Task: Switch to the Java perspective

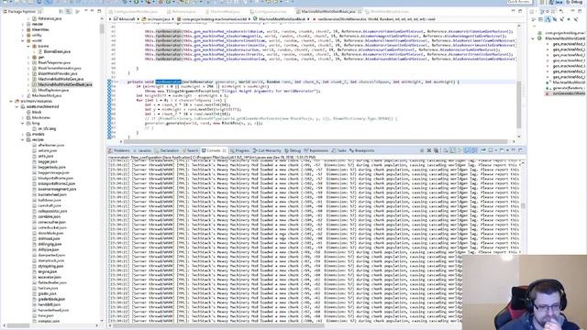Action: point(557,2)
